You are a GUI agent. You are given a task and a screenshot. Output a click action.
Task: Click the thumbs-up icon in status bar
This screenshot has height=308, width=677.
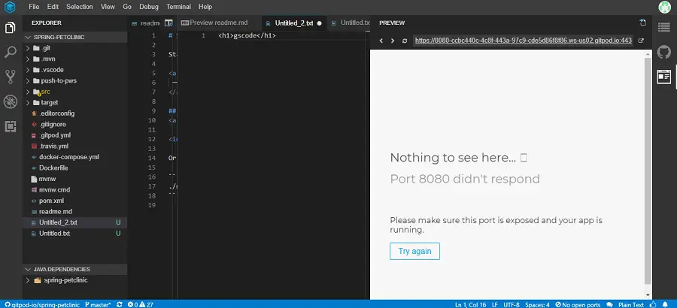[653, 304]
